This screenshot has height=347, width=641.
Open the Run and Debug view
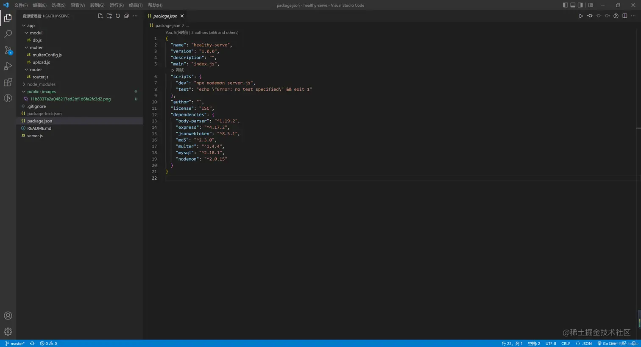[8, 66]
